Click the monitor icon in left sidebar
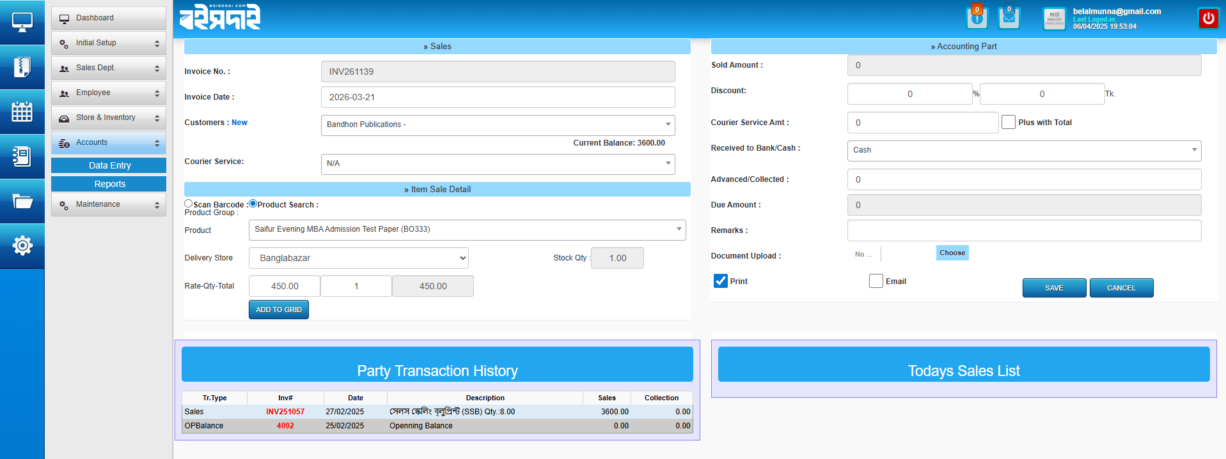 [x=22, y=22]
